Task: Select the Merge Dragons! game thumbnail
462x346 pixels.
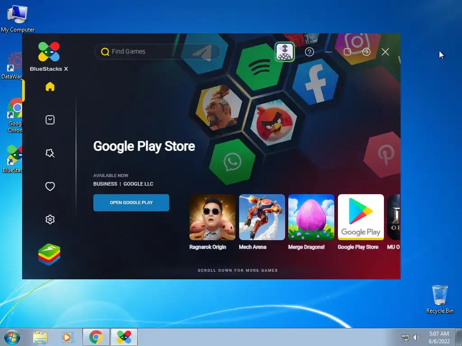Action: [x=311, y=217]
